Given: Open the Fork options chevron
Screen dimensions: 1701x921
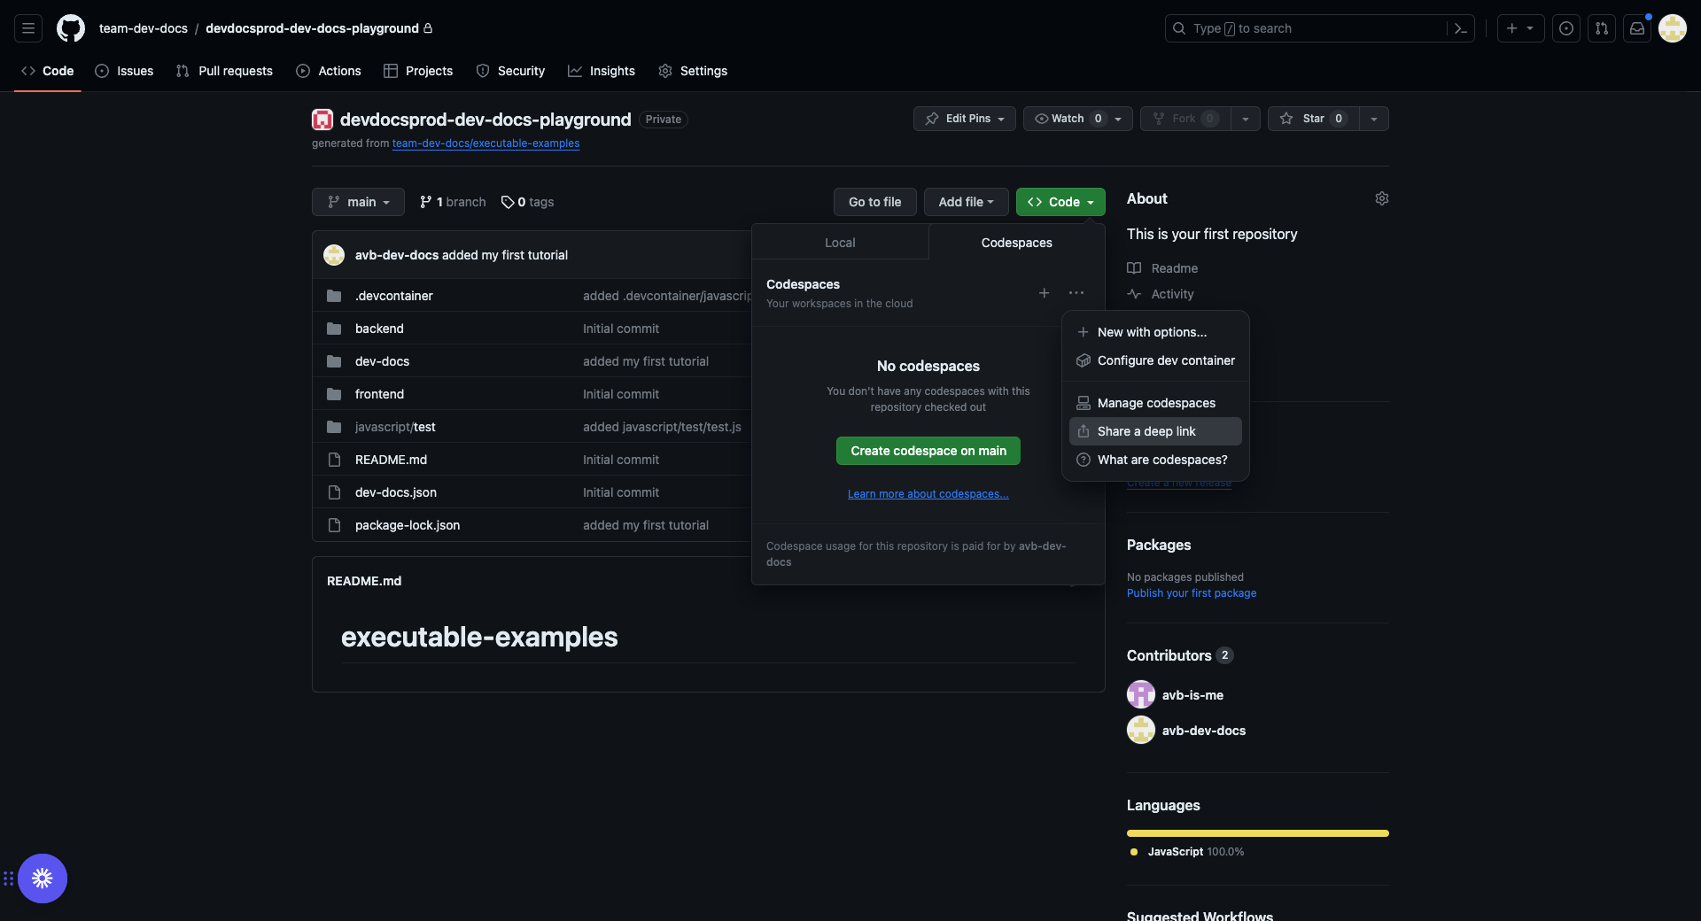Looking at the screenshot, I should point(1247,118).
